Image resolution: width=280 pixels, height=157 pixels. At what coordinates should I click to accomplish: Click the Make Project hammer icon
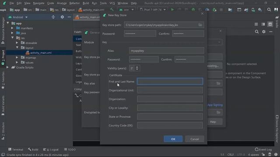tap(112, 10)
